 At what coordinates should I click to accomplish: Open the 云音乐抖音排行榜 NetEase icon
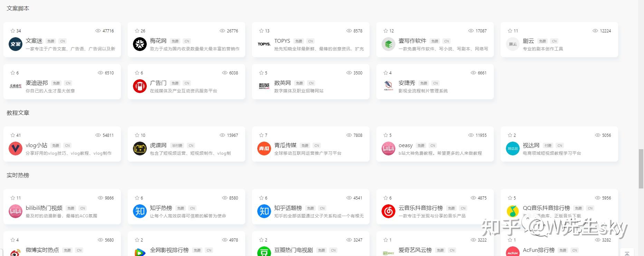[388, 211]
